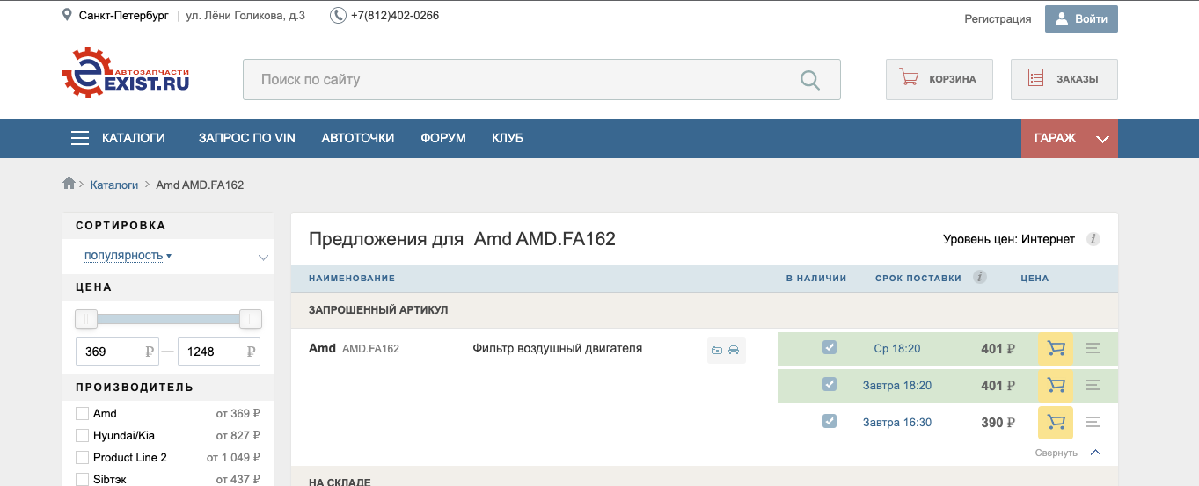1199x486 pixels.
Task: Open the Заказы button
Action: 1064,79
